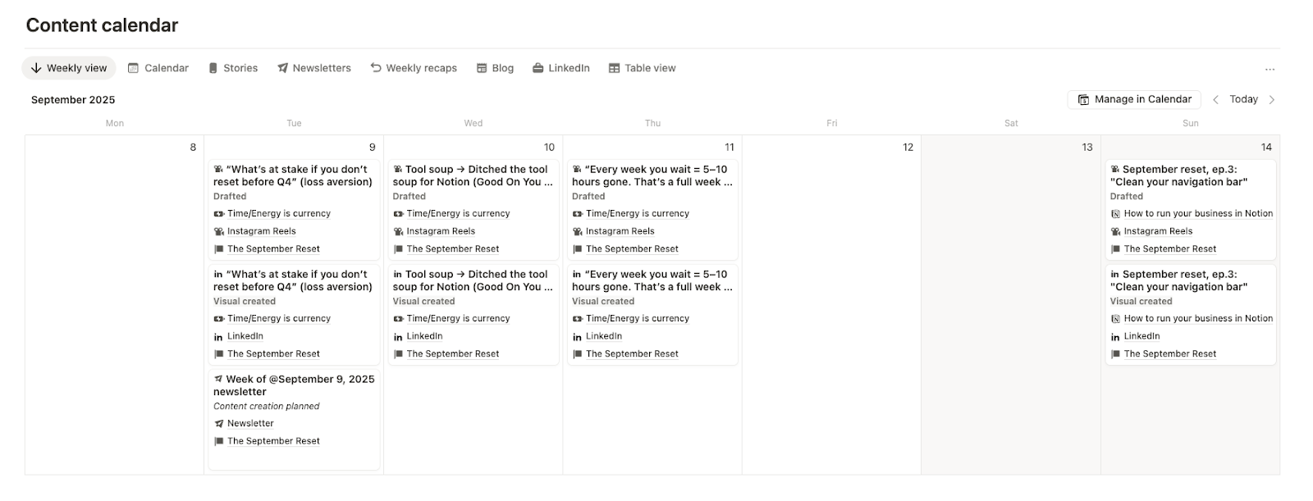Click Instagram Reels camera icon in Tuesday card

tap(218, 232)
